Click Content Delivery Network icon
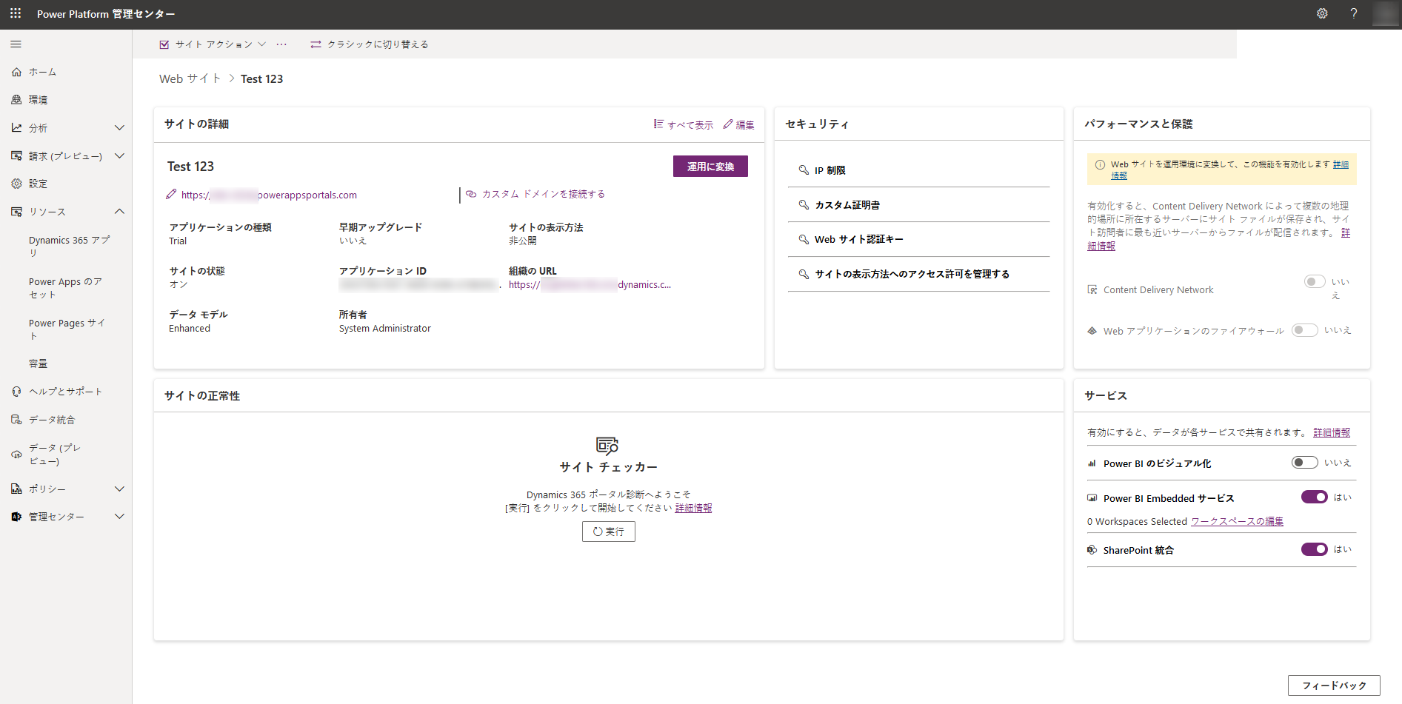Image resolution: width=1402 pixels, height=704 pixels. pyautogui.click(x=1092, y=289)
